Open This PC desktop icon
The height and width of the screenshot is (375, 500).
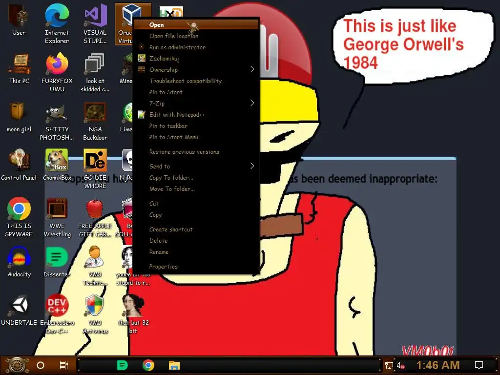click(19, 69)
